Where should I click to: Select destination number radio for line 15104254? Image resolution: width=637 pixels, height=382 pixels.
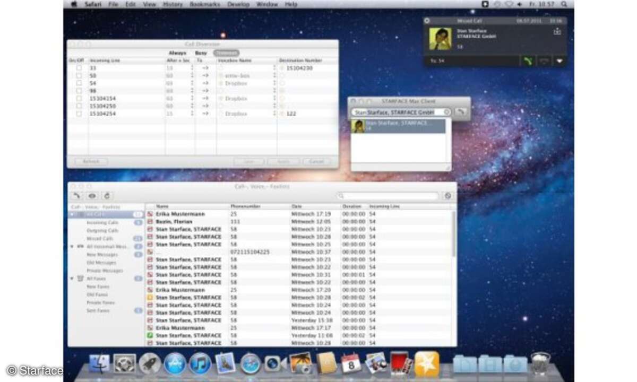(282, 114)
